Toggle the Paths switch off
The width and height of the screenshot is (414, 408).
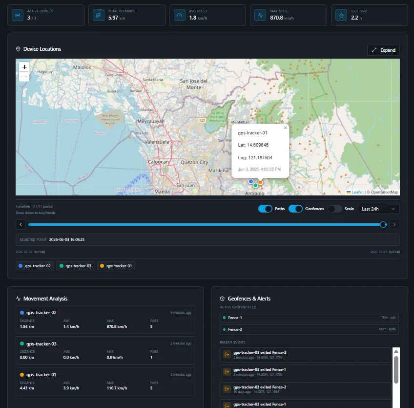coord(265,209)
